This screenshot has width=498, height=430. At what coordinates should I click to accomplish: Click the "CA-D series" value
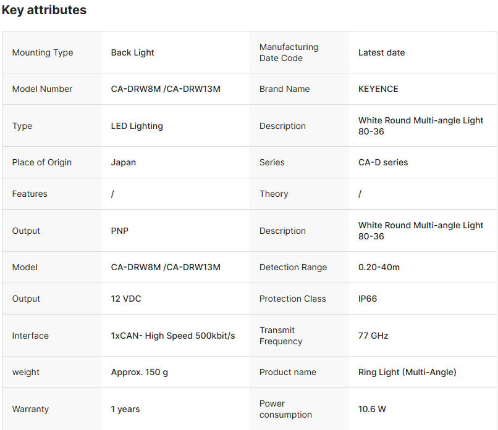(x=383, y=162)
